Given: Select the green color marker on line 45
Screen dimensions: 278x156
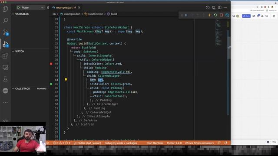Looking at the screenshot, I should (51, 84).
